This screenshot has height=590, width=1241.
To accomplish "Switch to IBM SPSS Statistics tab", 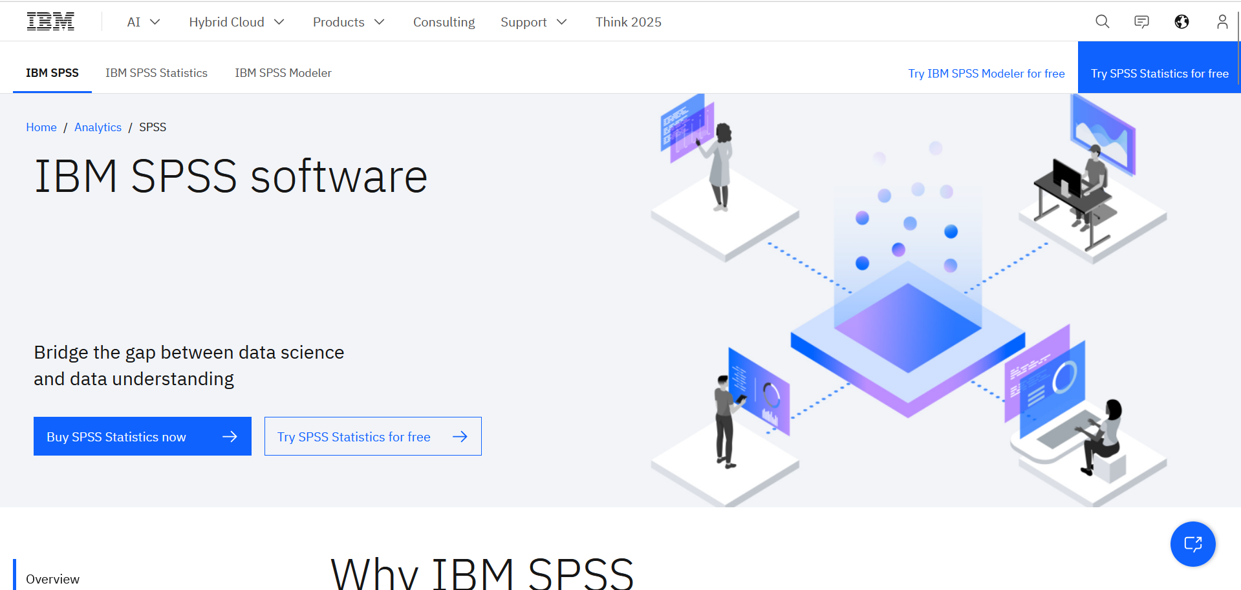I will tap(156, 73).
